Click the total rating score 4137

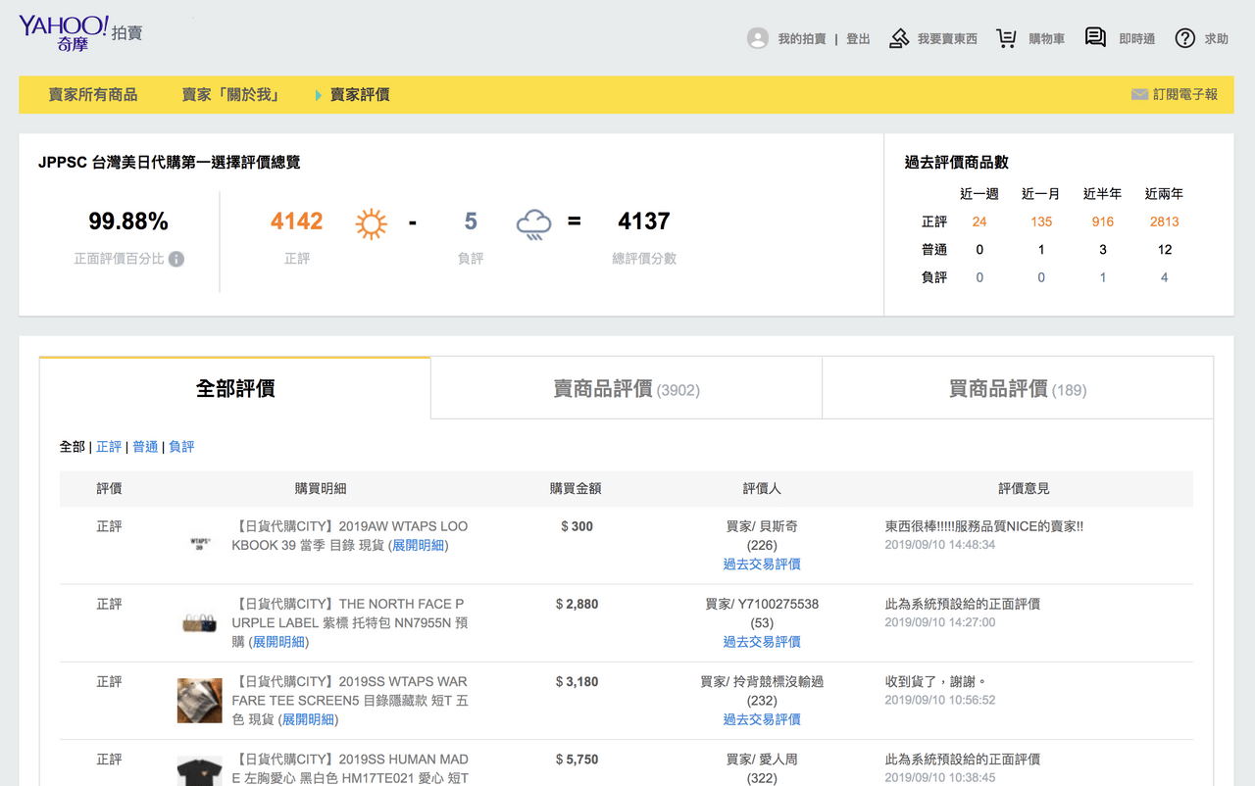pos(644,221)
